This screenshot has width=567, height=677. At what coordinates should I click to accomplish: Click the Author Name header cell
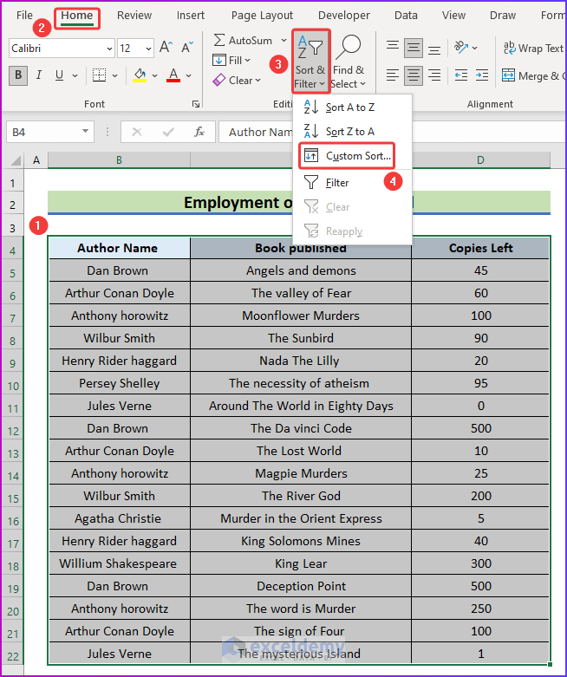click(x=120, y=248)
